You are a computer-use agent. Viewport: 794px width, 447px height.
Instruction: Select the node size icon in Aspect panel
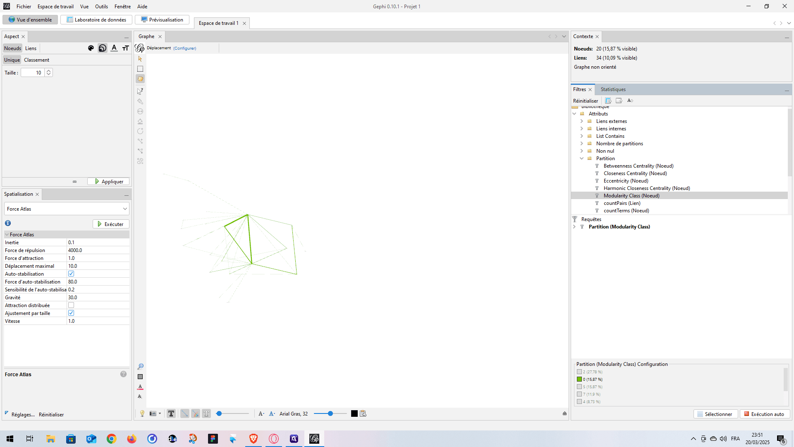tap(103, 48)
